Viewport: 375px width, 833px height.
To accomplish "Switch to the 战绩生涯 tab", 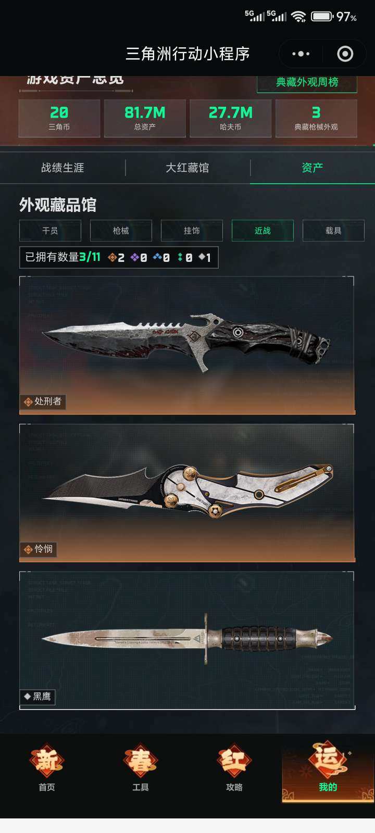I will (x=63, y=168).
